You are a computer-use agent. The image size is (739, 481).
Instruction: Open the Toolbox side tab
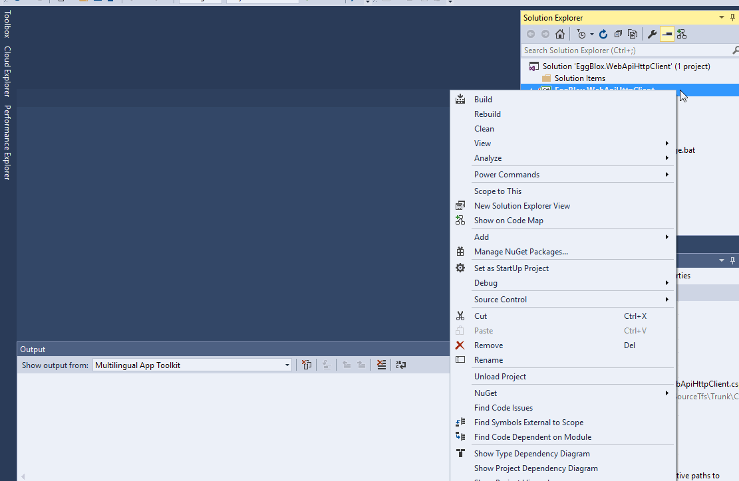(7, 25)
